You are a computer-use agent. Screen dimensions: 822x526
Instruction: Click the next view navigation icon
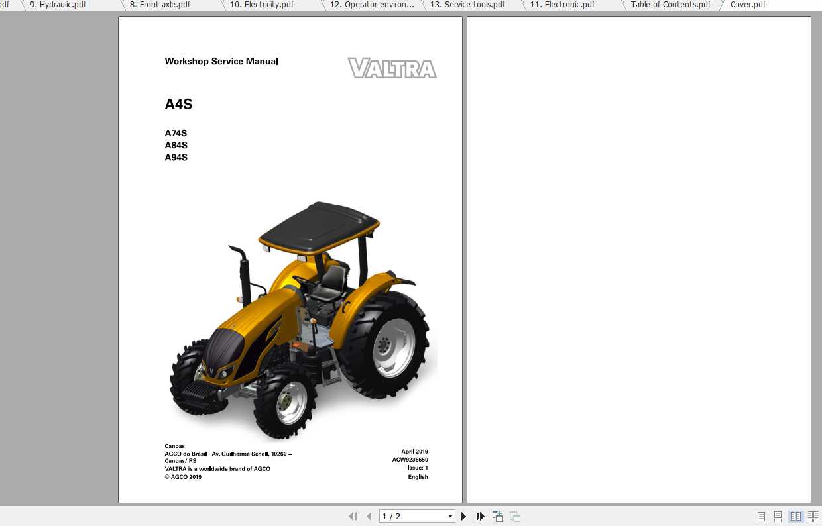pos(515,517)
